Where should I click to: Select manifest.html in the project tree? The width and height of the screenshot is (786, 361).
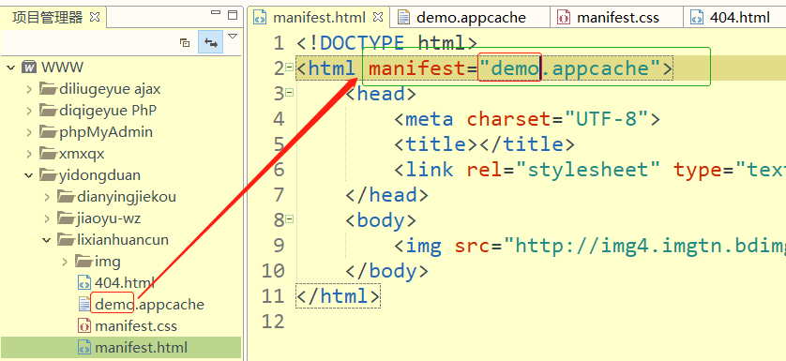141,348
